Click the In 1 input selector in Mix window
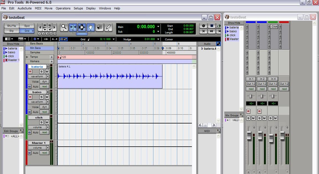 point(251,79)
